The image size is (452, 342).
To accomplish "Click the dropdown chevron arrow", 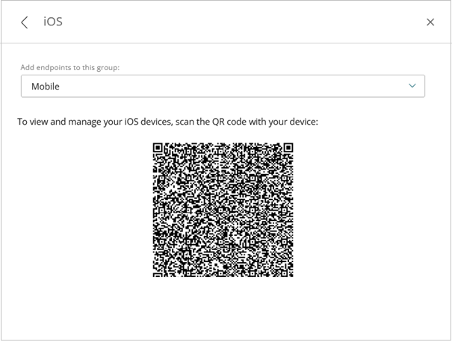I will click(x=412, y=86).
